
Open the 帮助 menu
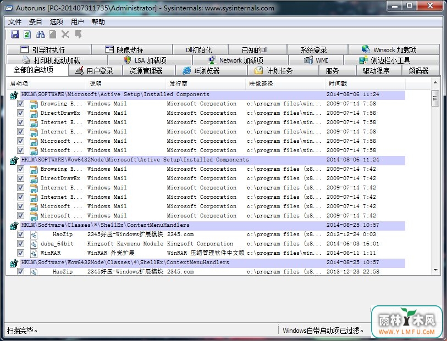(98, 22)
